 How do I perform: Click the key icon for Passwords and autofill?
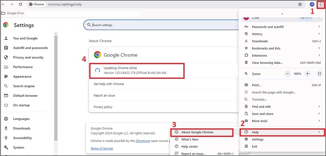click(247, 27)
